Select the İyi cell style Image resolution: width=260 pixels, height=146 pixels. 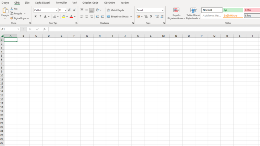click(233, 10)
